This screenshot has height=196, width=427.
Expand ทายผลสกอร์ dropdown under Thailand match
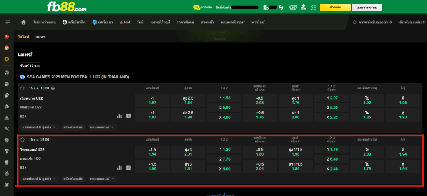103,179
